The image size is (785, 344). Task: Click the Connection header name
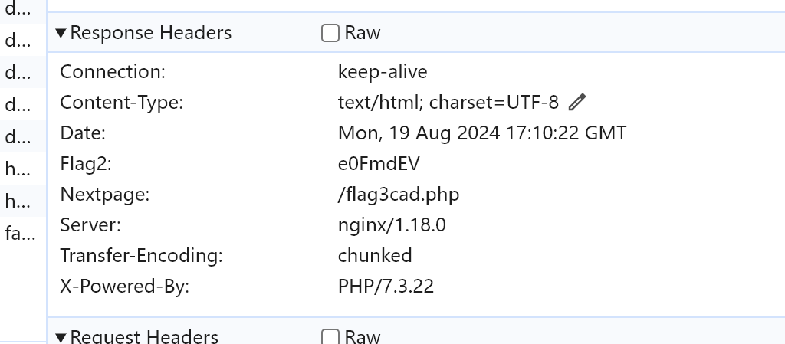coord(113,72)
